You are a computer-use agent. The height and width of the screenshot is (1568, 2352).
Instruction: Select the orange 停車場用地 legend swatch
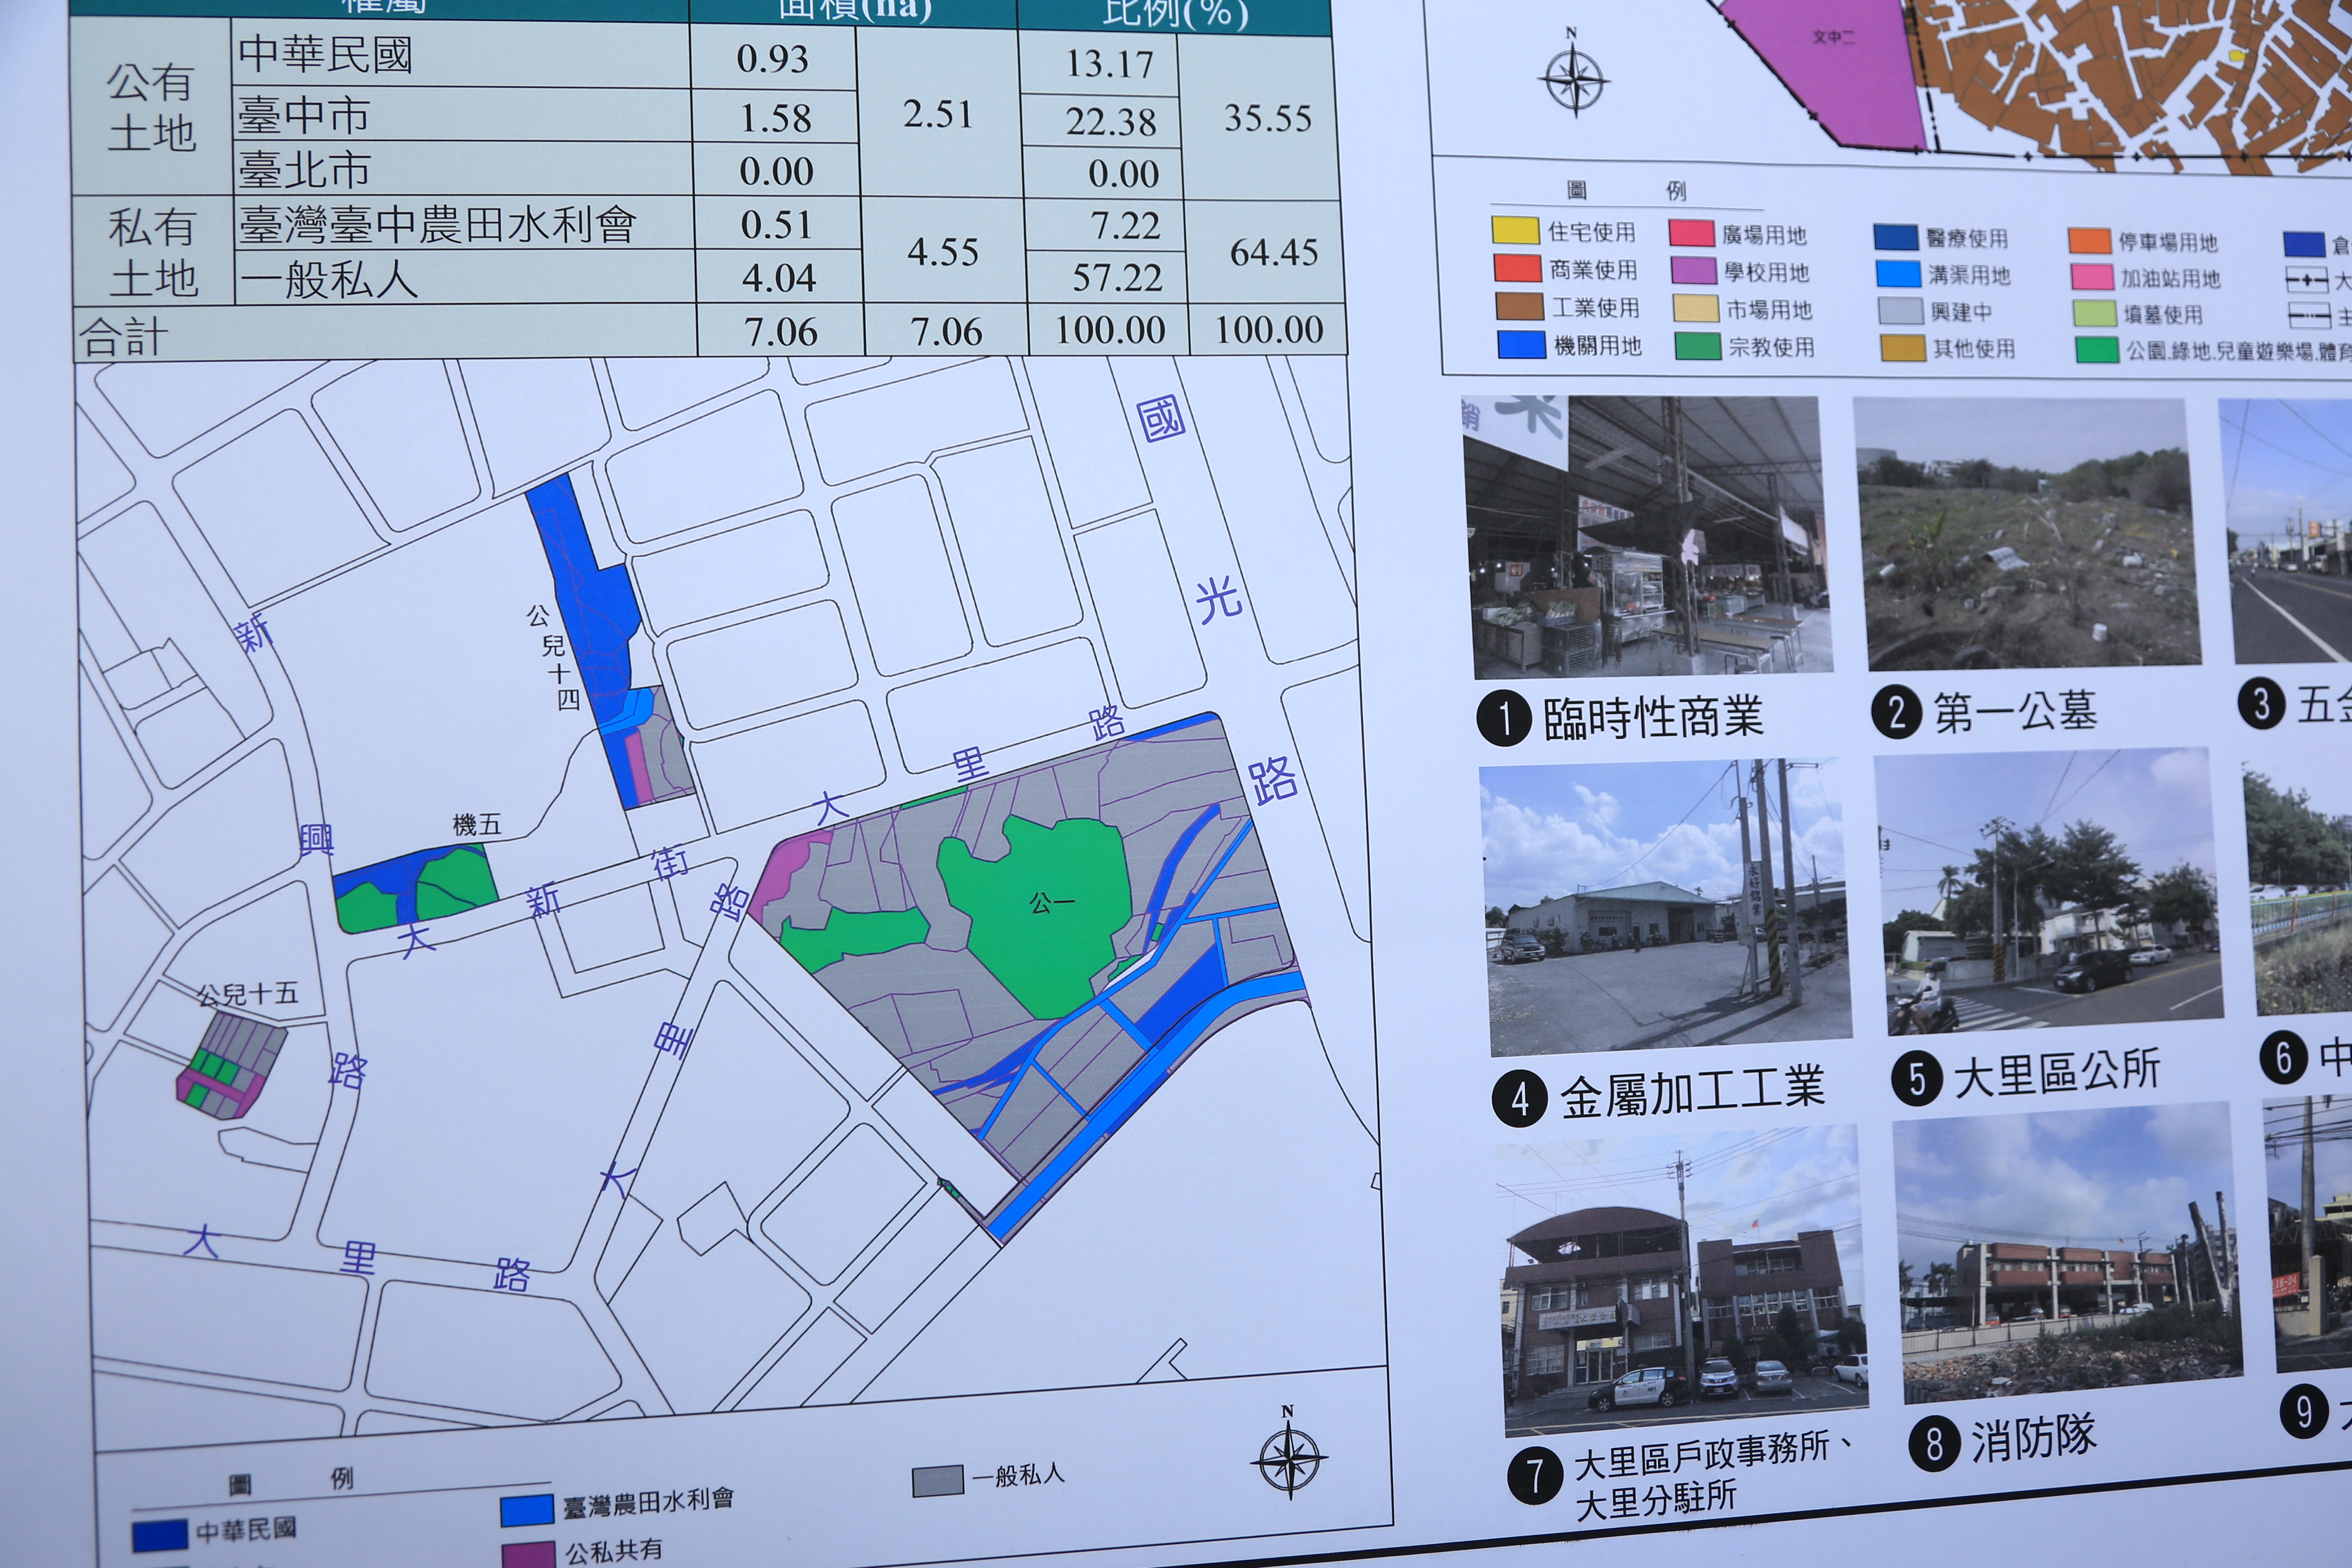[x=2089, y=241]
